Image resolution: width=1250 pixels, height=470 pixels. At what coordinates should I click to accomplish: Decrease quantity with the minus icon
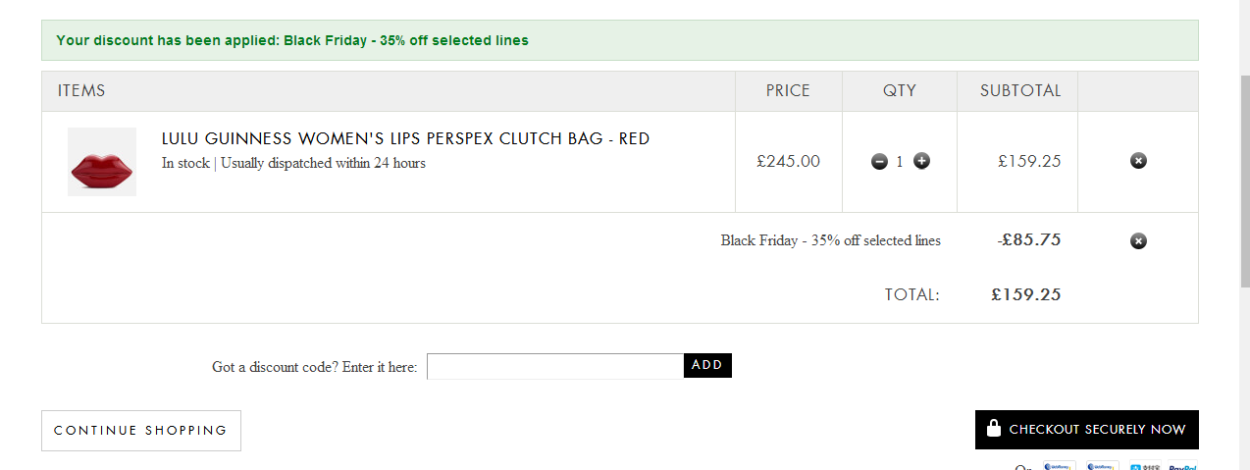pos(879,161)
